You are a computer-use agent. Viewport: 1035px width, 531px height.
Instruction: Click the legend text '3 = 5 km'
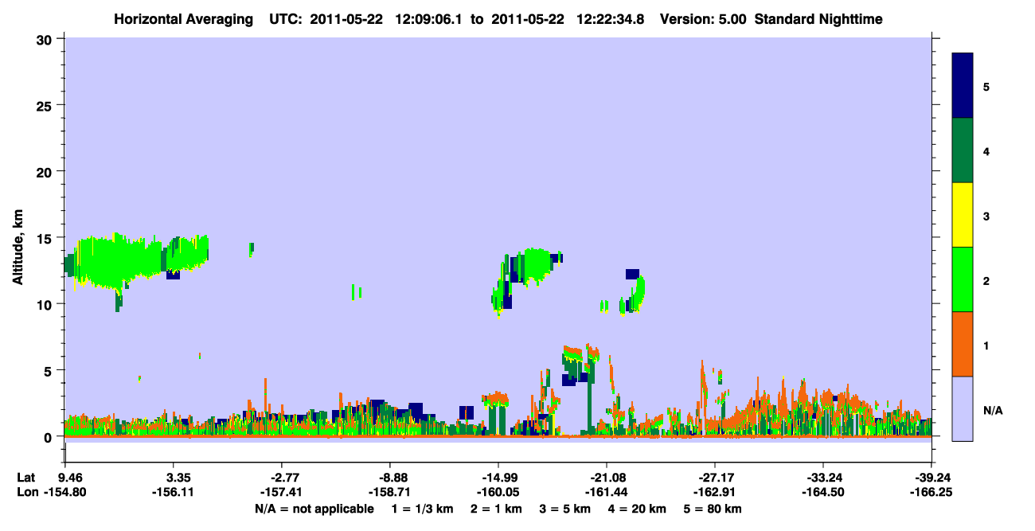(566, 509)
